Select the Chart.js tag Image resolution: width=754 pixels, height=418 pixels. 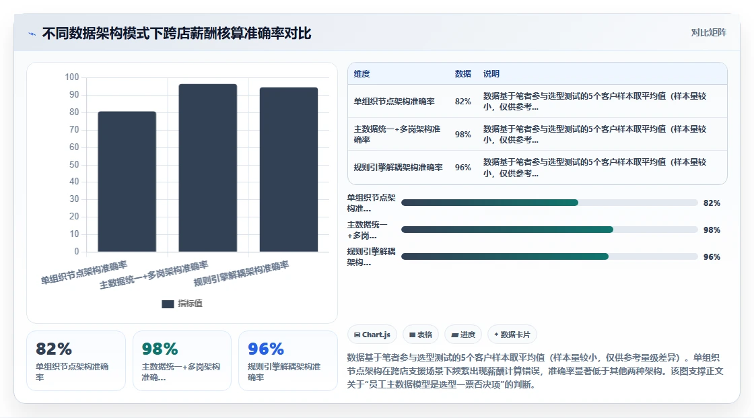(x=372, y=335)
